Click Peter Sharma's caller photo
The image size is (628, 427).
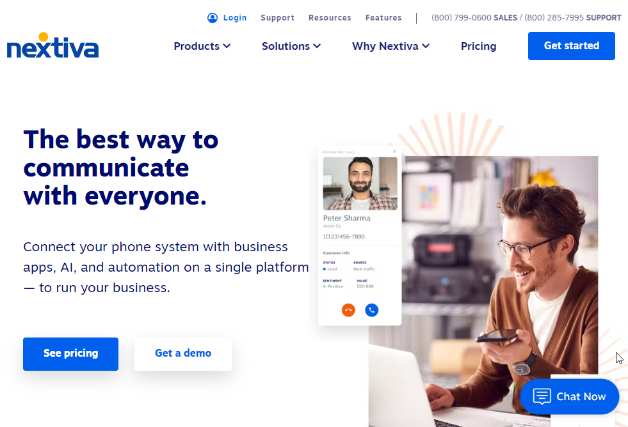pos(360,183)
